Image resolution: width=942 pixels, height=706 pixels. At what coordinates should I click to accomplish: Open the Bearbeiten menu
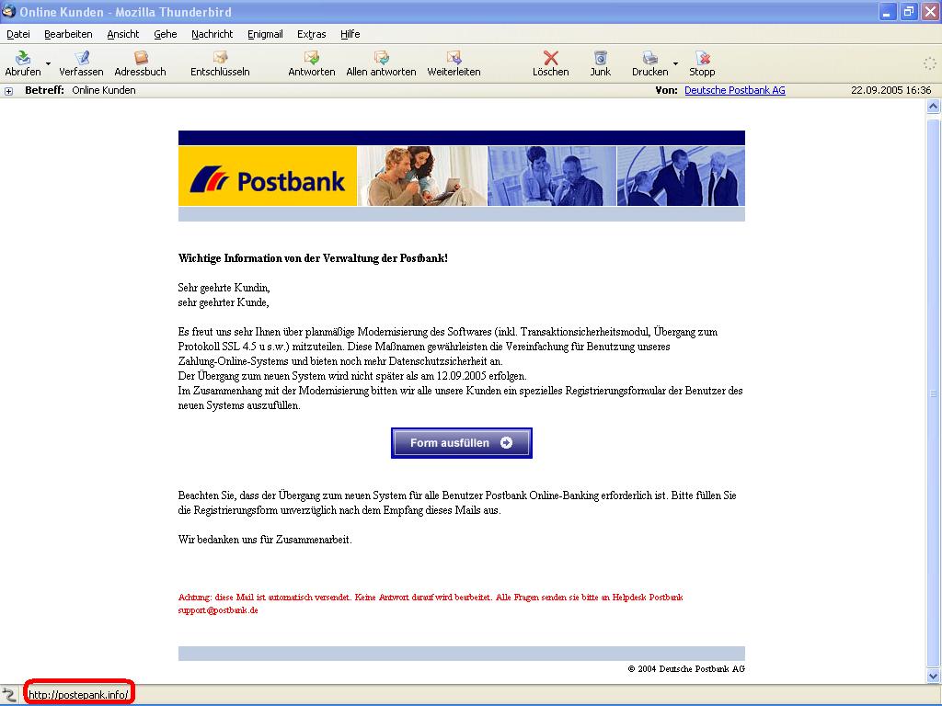[68, 34]
